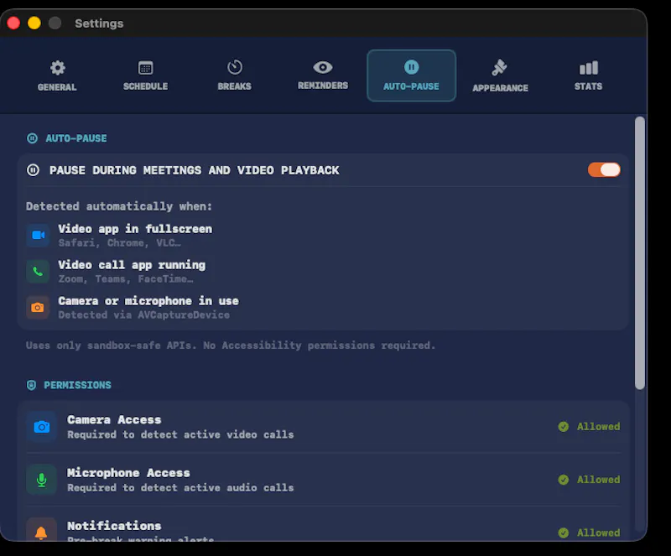Switch to the GENERAL tab label

click(57, 87)
